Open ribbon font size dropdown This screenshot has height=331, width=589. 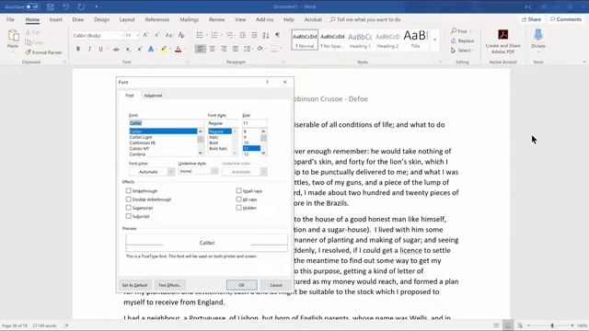click(x=137, y=35)
